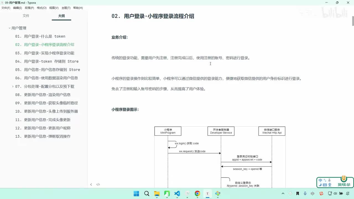The width and height of the screenshot is (354, 199).
Task: Click the sync arrows tray icon
Action: [x=290, y=193]
